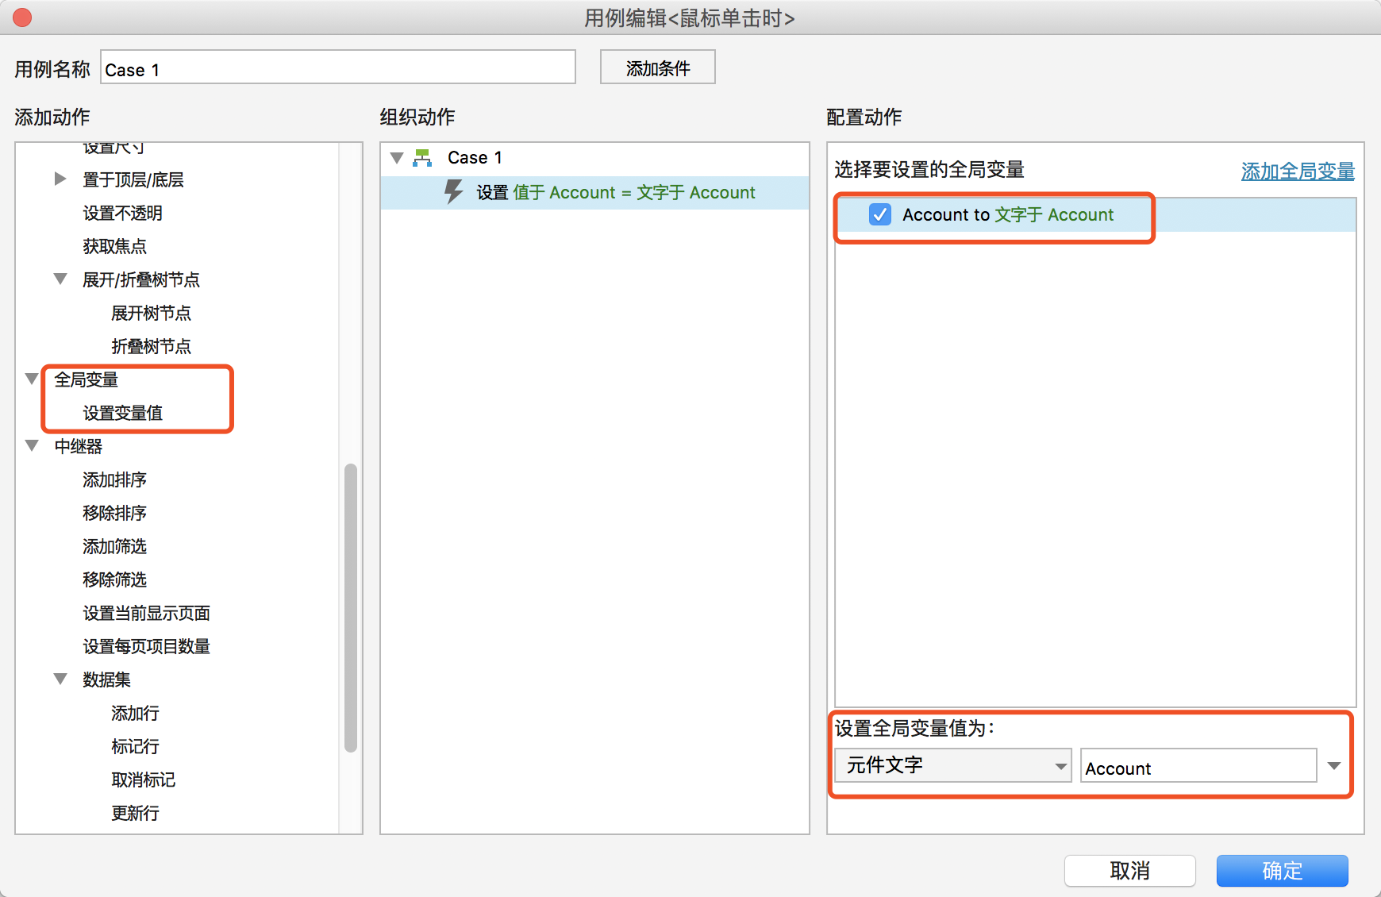1381x897 pixels.
Task: Focus the 用例名称 Case 1 field
Action: [338, 67]
